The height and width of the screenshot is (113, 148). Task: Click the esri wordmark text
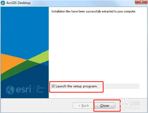pos(23,89)
